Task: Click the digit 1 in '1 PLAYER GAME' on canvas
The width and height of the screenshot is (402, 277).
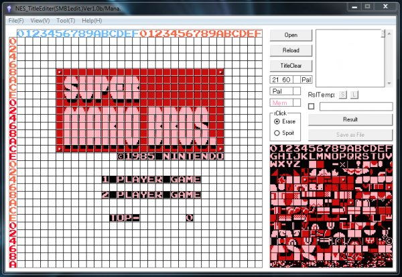Action: pyautogui.click(x=105, y=179)
